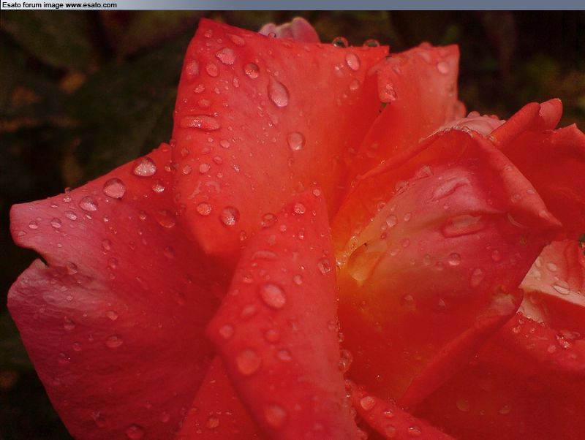
Task: Click the rose flower photo
Action: [x=292, y=225]
